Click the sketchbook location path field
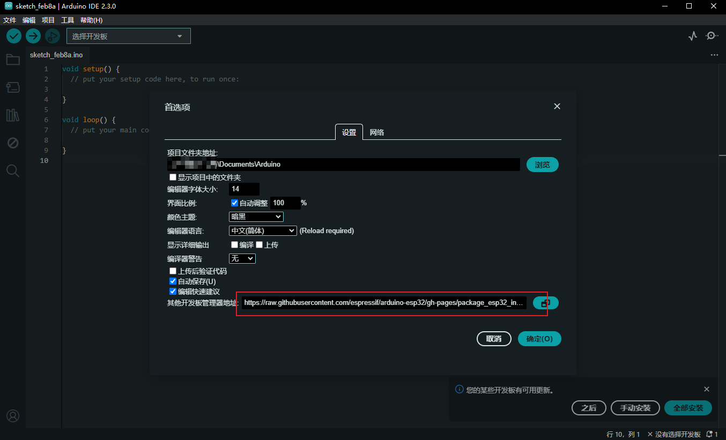 344,165
